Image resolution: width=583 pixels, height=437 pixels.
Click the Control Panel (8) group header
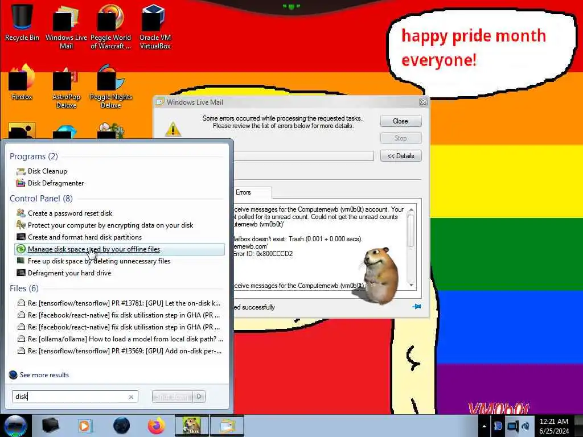click(41, 199)
